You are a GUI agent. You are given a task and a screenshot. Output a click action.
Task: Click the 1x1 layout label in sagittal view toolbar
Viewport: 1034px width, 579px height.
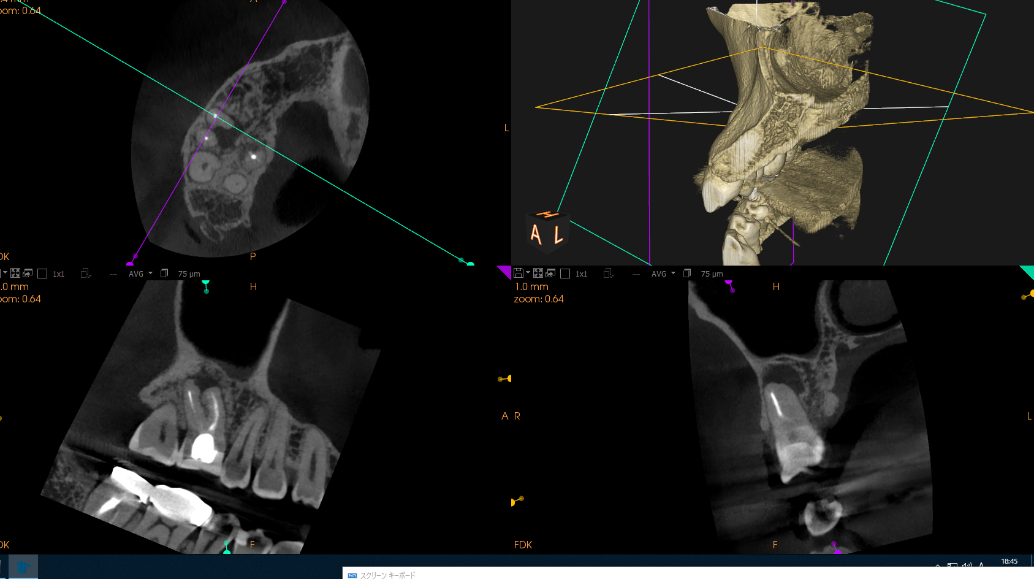(x=58, y=274)
